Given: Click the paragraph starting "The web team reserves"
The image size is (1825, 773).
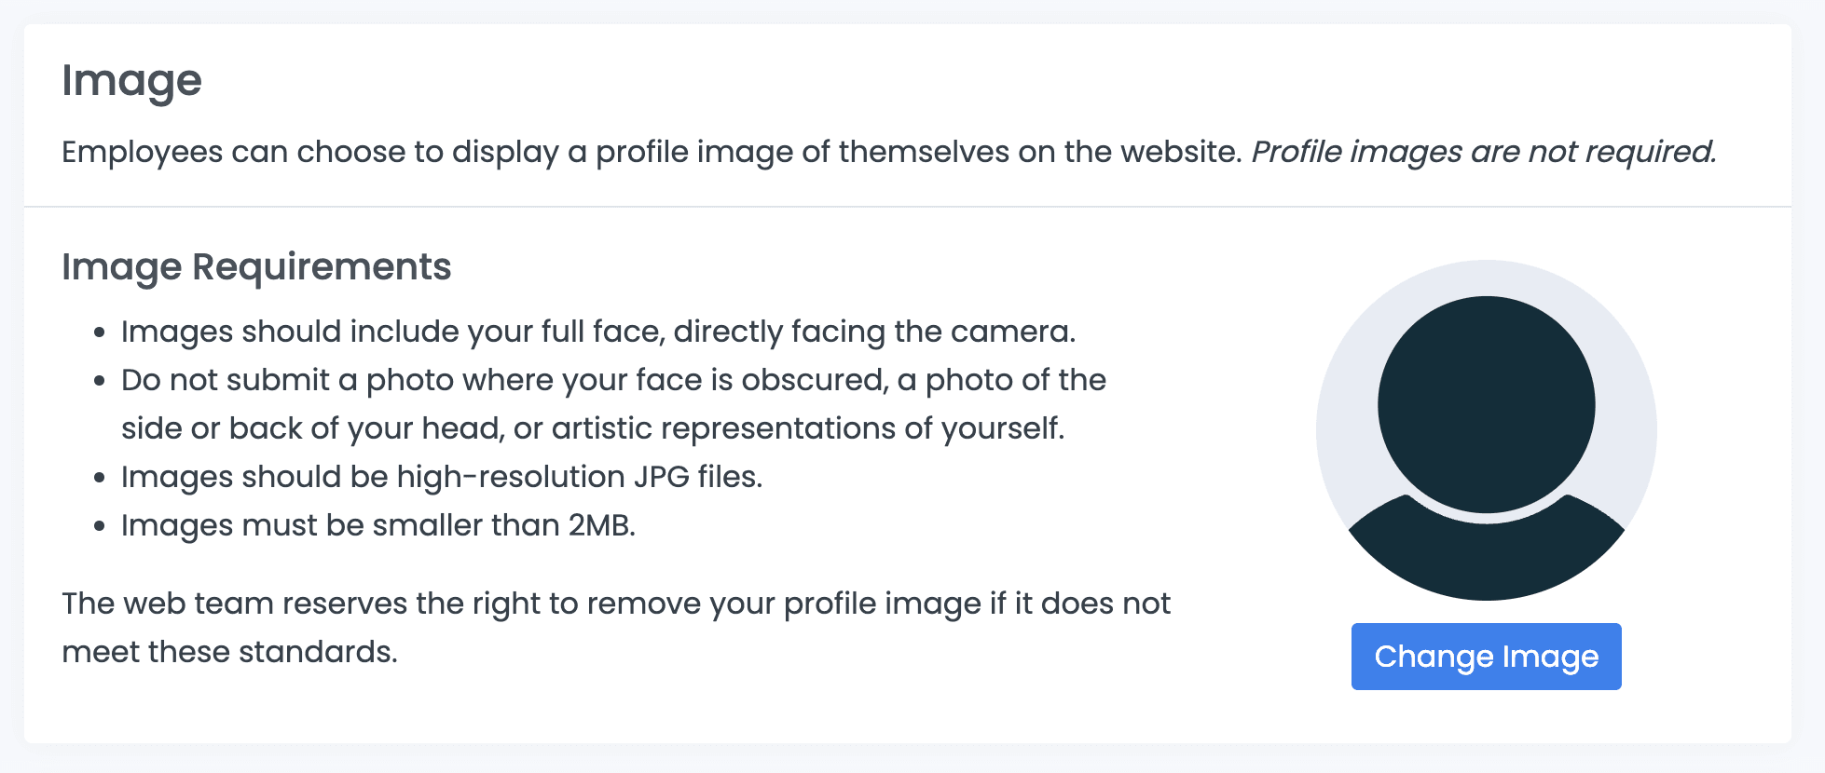Looking at the screenshot, I should 615,603.
